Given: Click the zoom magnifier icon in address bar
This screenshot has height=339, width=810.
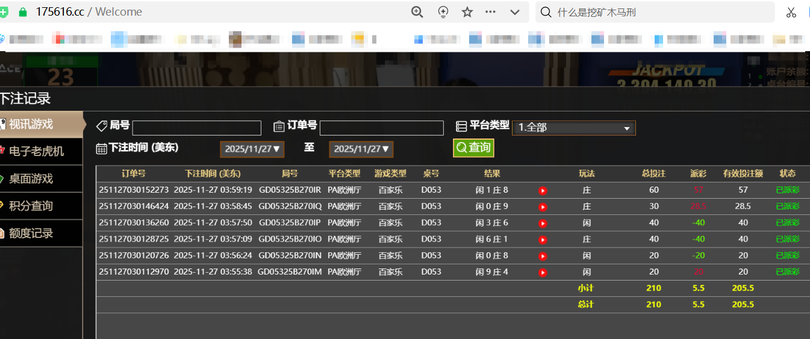Looking at the screenshot, I should point(417,12).
